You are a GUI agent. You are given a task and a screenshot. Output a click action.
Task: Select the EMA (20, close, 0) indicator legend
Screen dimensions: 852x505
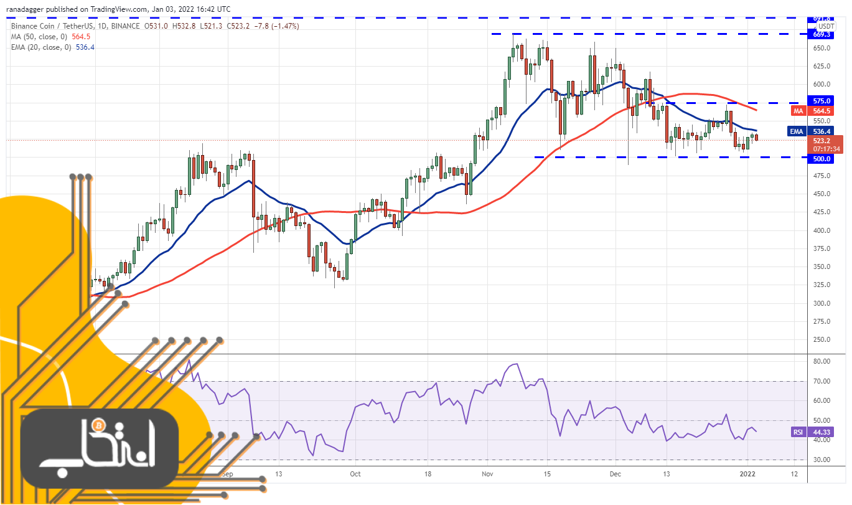coord(42,46)
